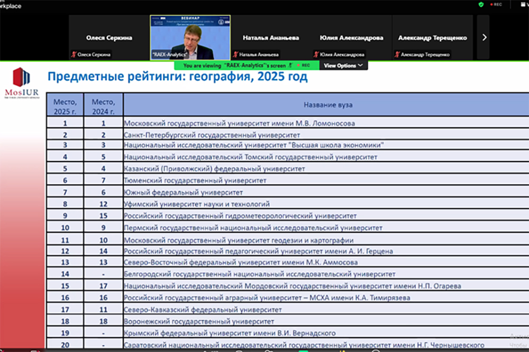Select Олеся Серкина participant tile
This screenshot has width=529, height=352.
(x=109, y=38)
